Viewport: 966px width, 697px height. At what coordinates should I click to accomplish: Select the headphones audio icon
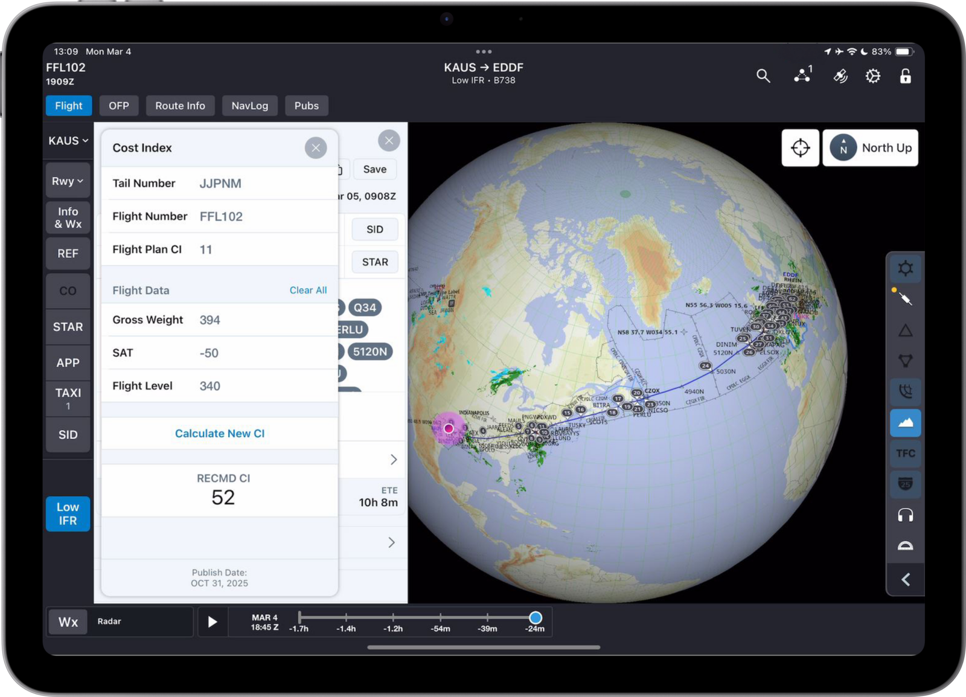pyautogui.click(x=905, y=515)
